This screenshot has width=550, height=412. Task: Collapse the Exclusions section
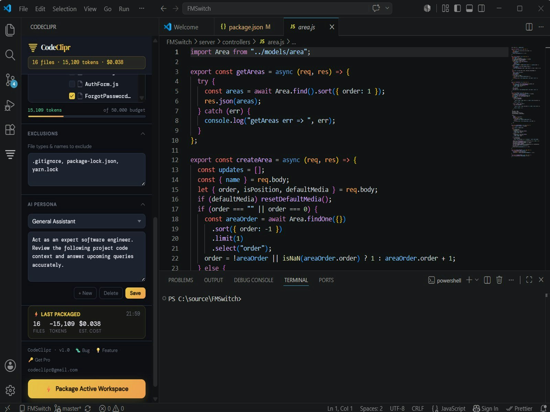click(x=143, y=134)
